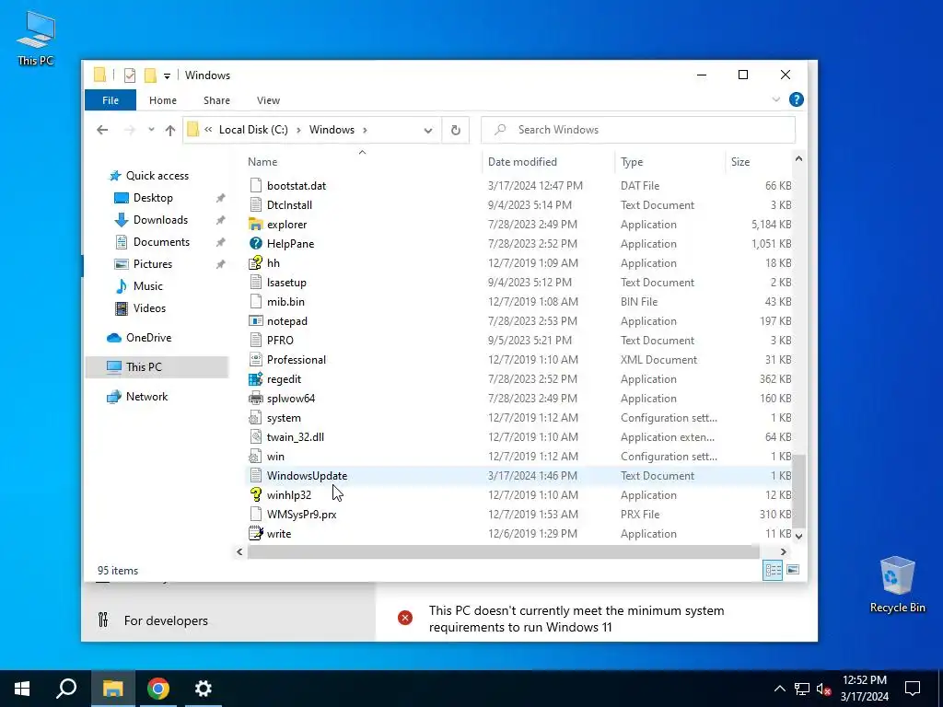Open Explorer Help question mark icon
The image size is (943, 707).
point(797,99)
